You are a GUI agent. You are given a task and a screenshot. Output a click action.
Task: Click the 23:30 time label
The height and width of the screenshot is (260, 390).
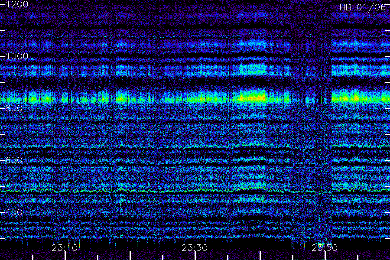195,248
